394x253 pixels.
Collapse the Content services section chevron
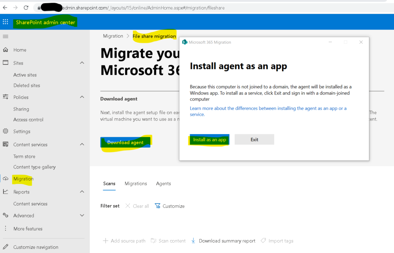pyautogui.click(x=82, y=144)
